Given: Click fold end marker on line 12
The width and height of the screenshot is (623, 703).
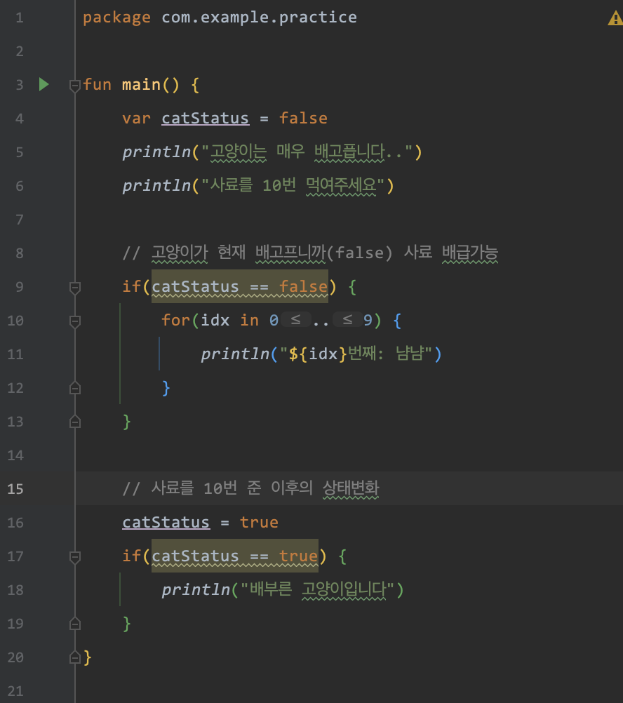Looking at the screenshot, I should click(x=75, y=388).
